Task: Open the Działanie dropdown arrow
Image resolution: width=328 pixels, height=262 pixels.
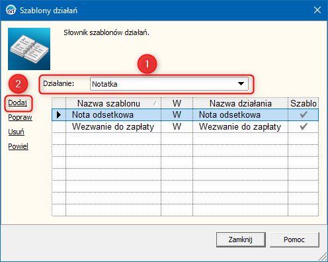Action: 241,84
